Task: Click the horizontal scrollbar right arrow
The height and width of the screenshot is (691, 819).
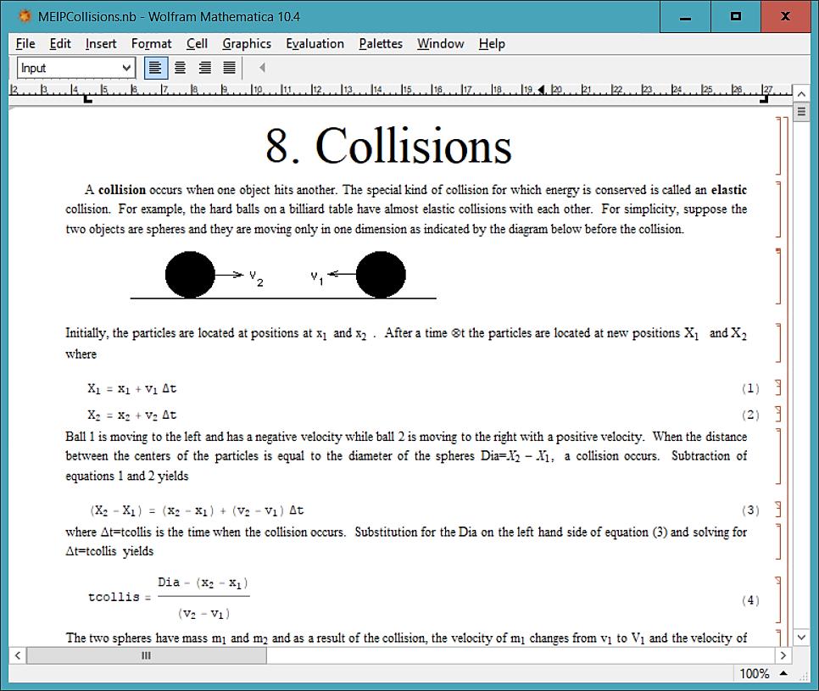Action: (783, 655)
